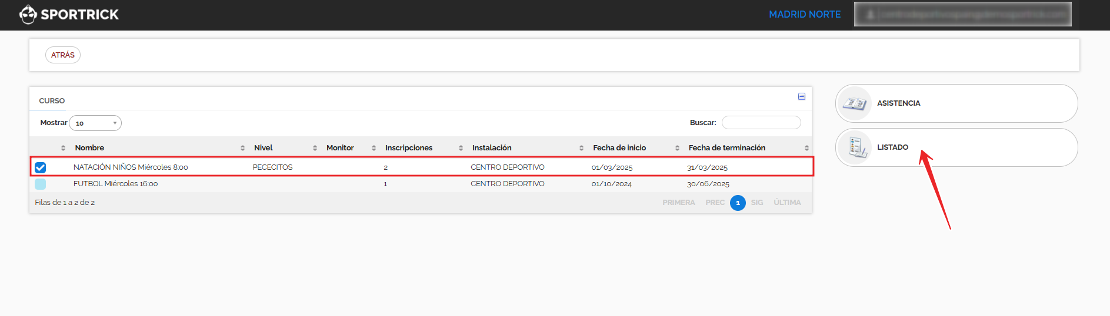This screenshot has width=1110, height=316.
Task: Go to the SIG page
Action: [757, 203]
